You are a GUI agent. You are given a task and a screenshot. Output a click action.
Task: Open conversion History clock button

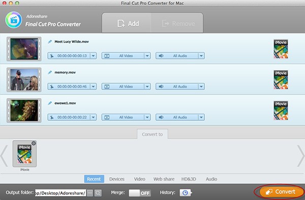pos(186,192)
